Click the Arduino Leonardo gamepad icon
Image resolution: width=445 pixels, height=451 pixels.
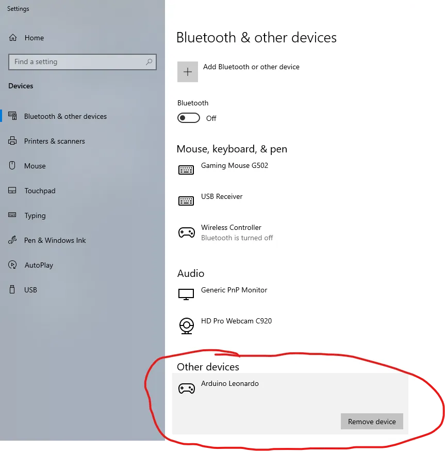coord(187,388)
